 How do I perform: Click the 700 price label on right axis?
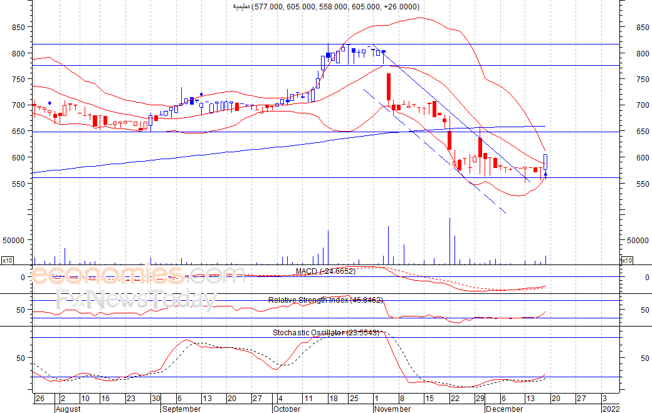pyautogui.click(x=643, y=105)
